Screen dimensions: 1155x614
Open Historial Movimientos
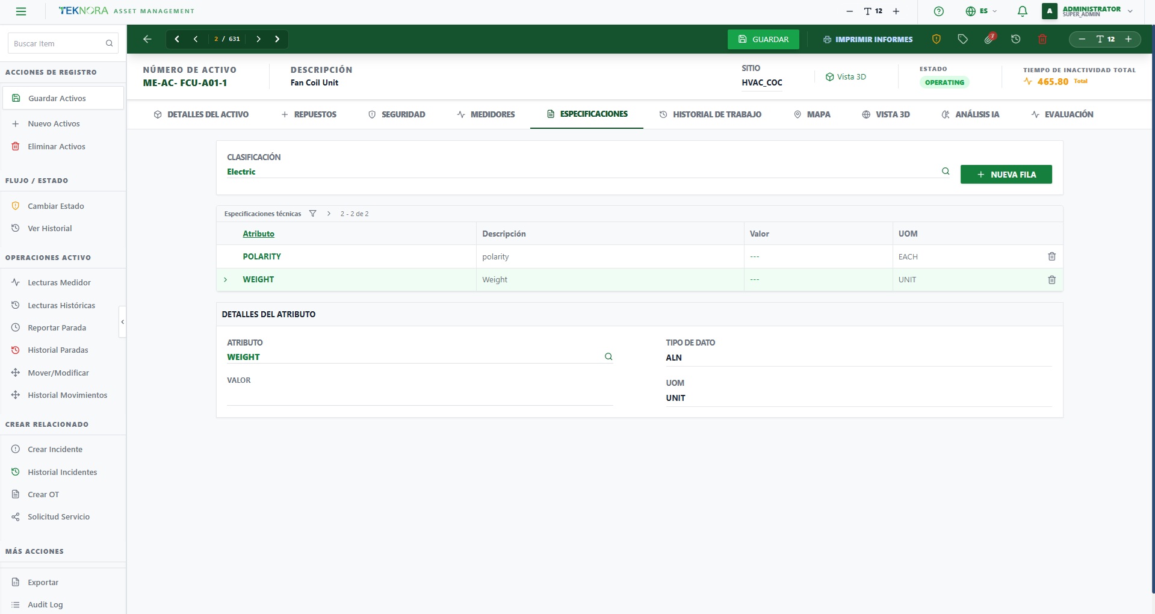pos(67,395)
